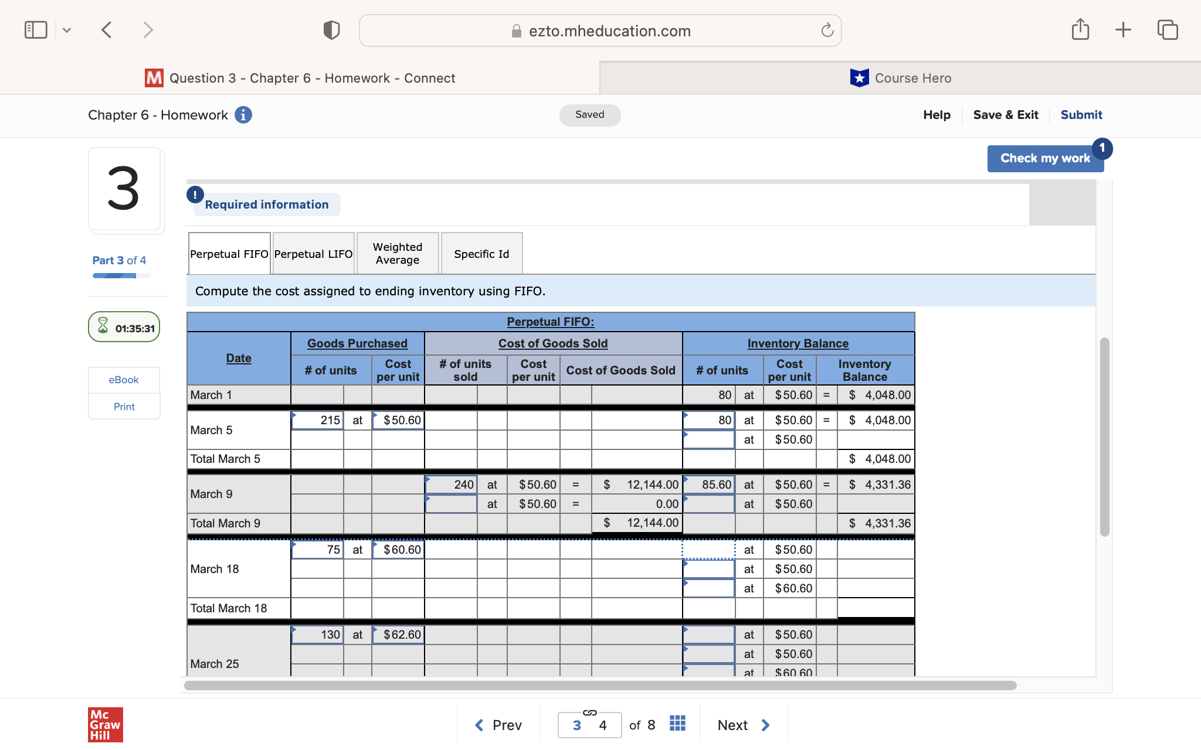Toggle the Safari sidebar icon

(36, 29)
